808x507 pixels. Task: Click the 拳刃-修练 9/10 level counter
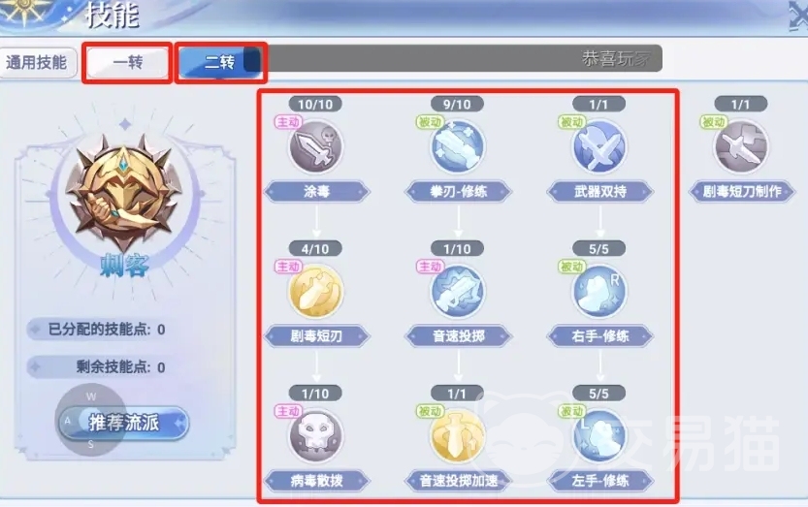[x=457, y=105]
